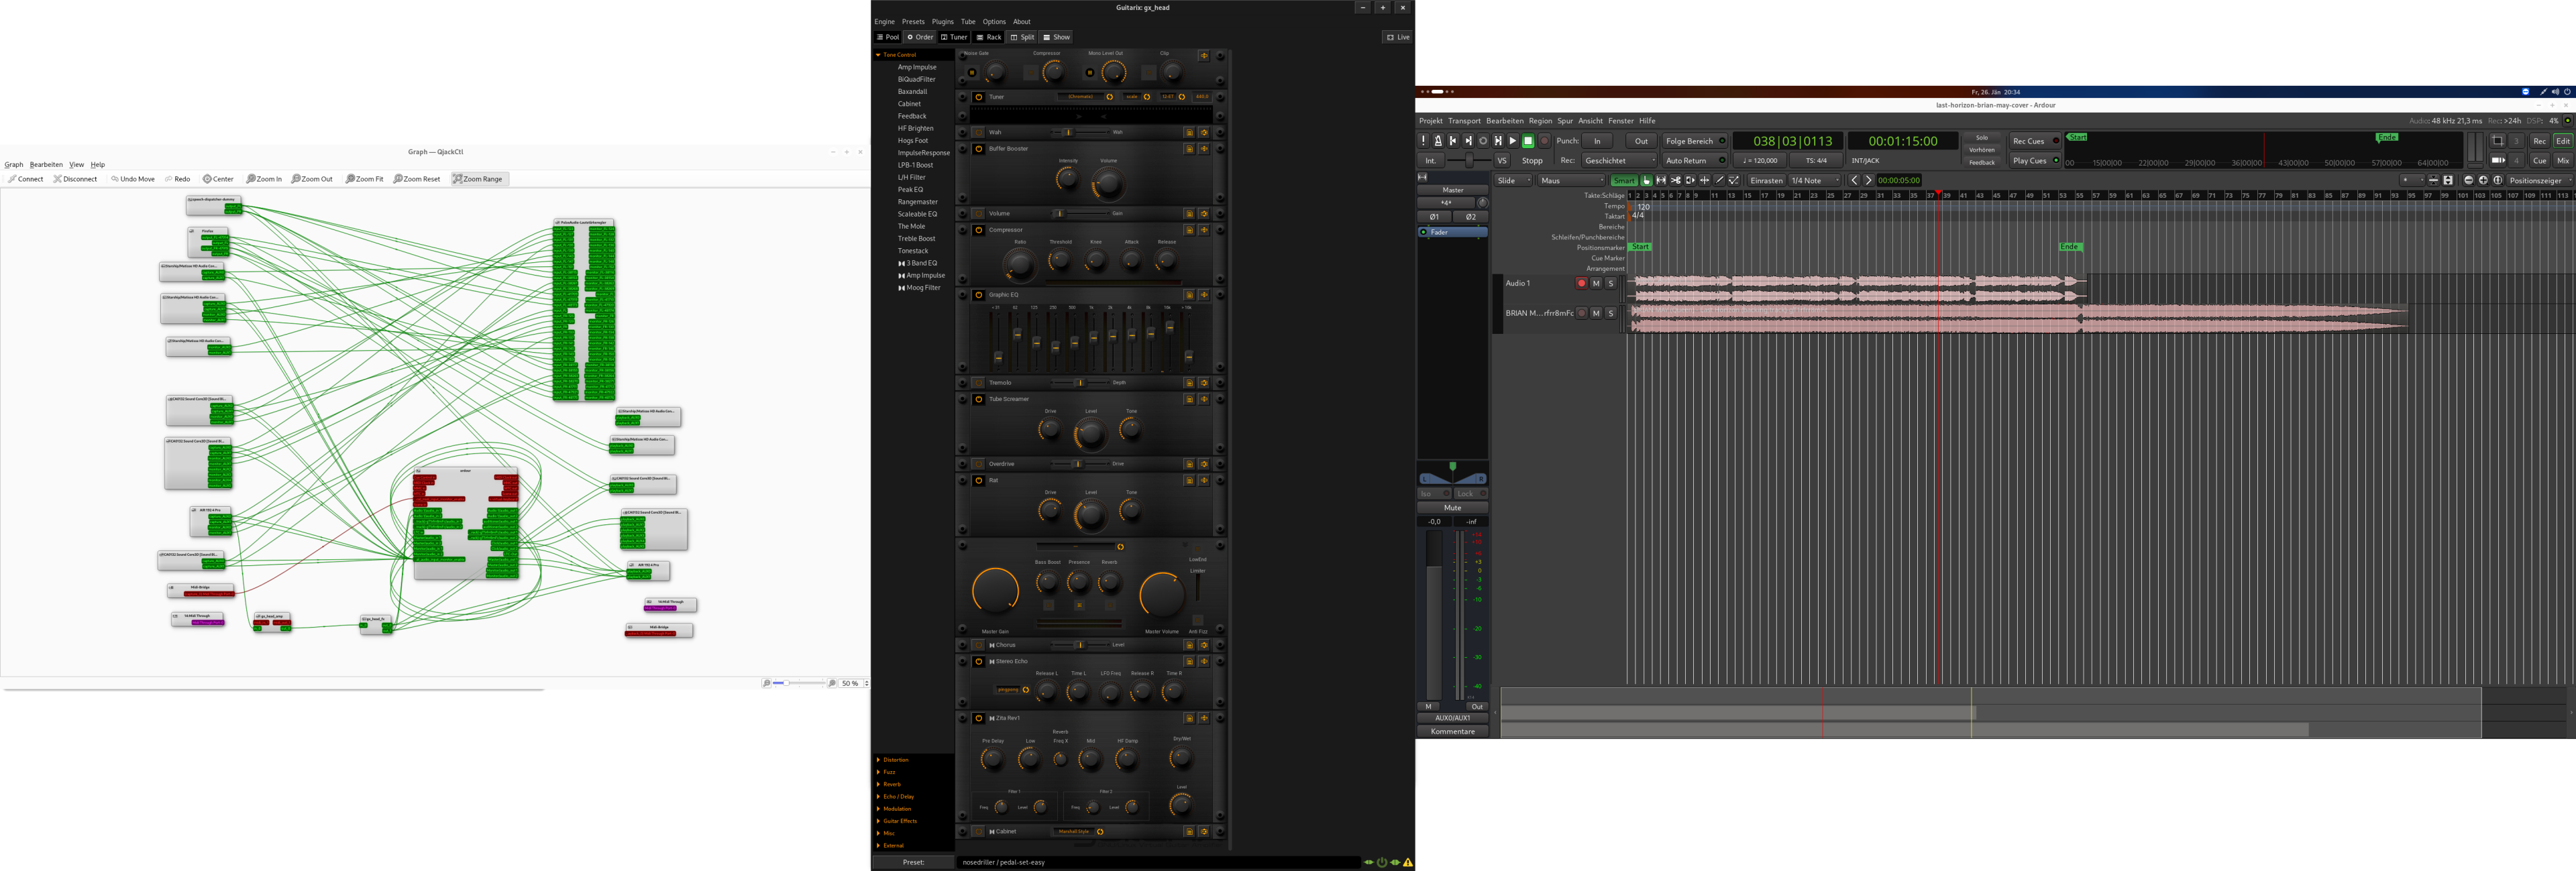This screenshot has height=871, width=2576.
Task: Select the Cut tool scissors icon
Action: (1675, 181)
